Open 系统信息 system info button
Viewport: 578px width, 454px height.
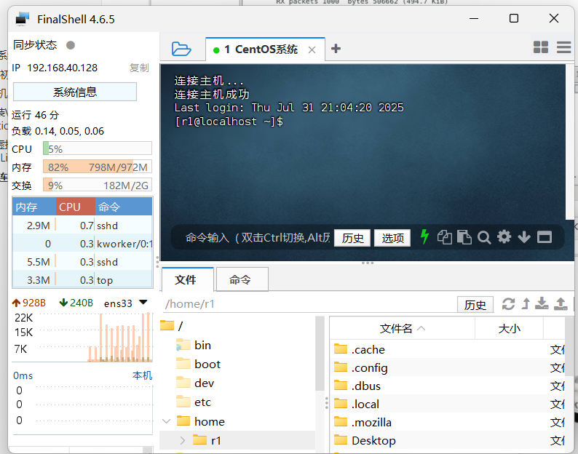pyautogui.click(x=75, y=92)
